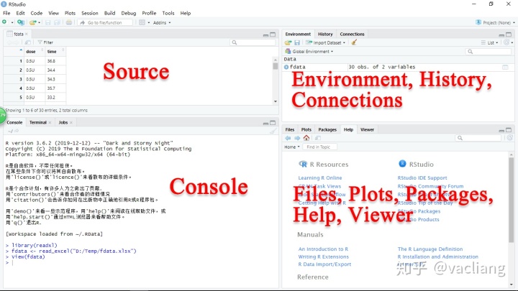Open the Tools menu
The height and width of the screenshot is (291, 518).
(x=168, y=13)
